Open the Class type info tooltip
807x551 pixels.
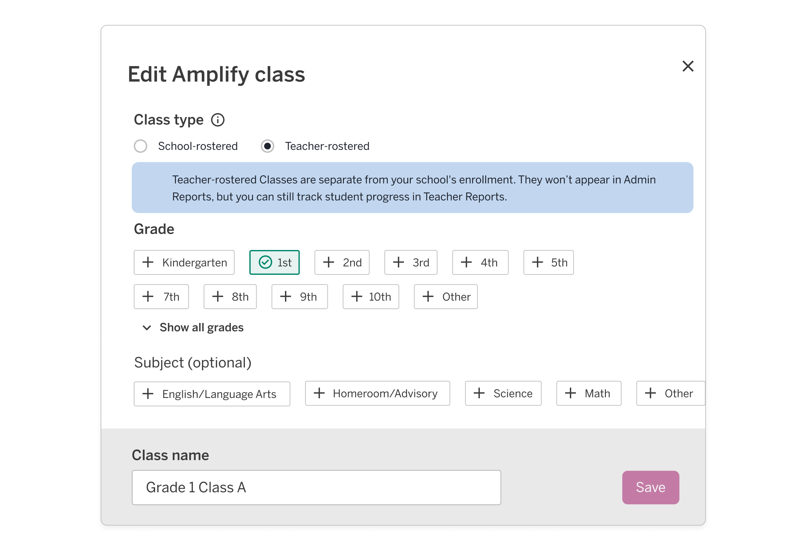click(x=218, y=120)
